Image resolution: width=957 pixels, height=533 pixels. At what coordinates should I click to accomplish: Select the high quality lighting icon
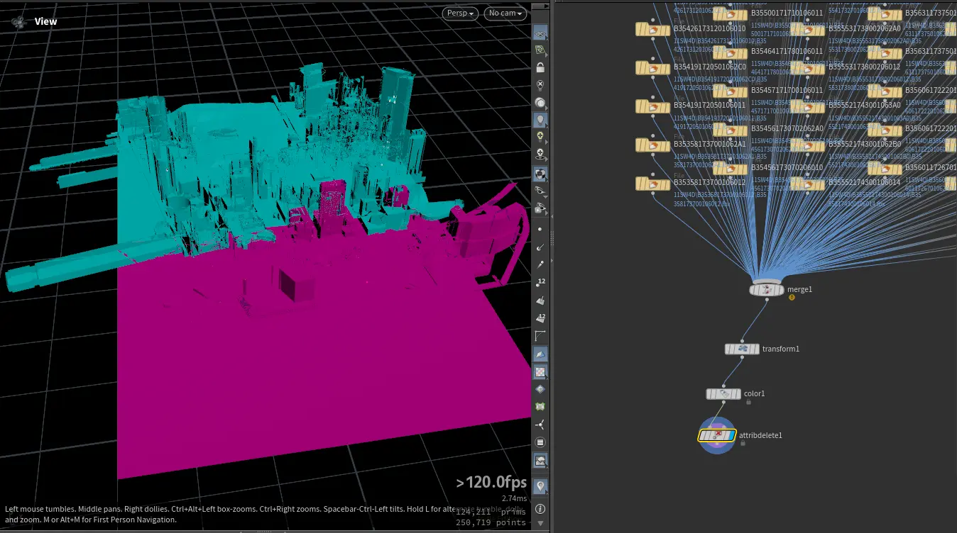tap(540, 138)
